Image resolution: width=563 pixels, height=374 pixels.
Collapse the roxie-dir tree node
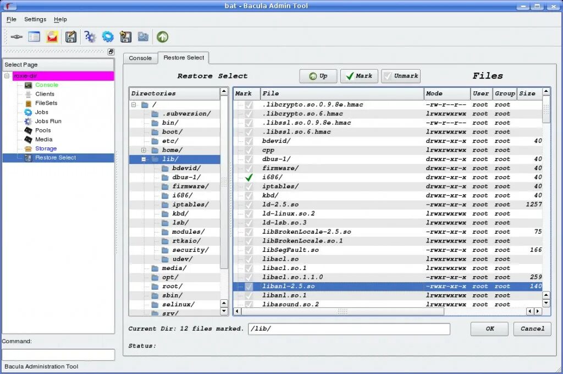[7, 76]
